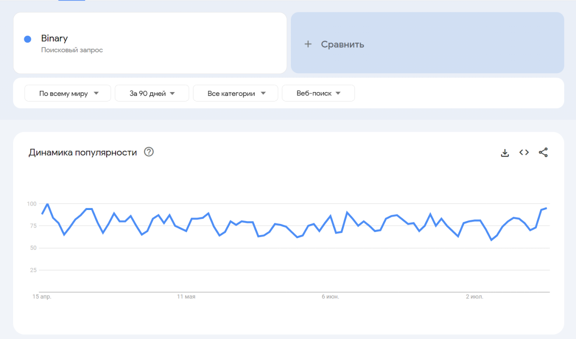Change the Веб-поиск search type dropdown
576x339 pixels.
[x=318, y=94]
